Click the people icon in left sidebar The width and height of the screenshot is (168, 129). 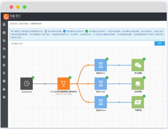4,73
